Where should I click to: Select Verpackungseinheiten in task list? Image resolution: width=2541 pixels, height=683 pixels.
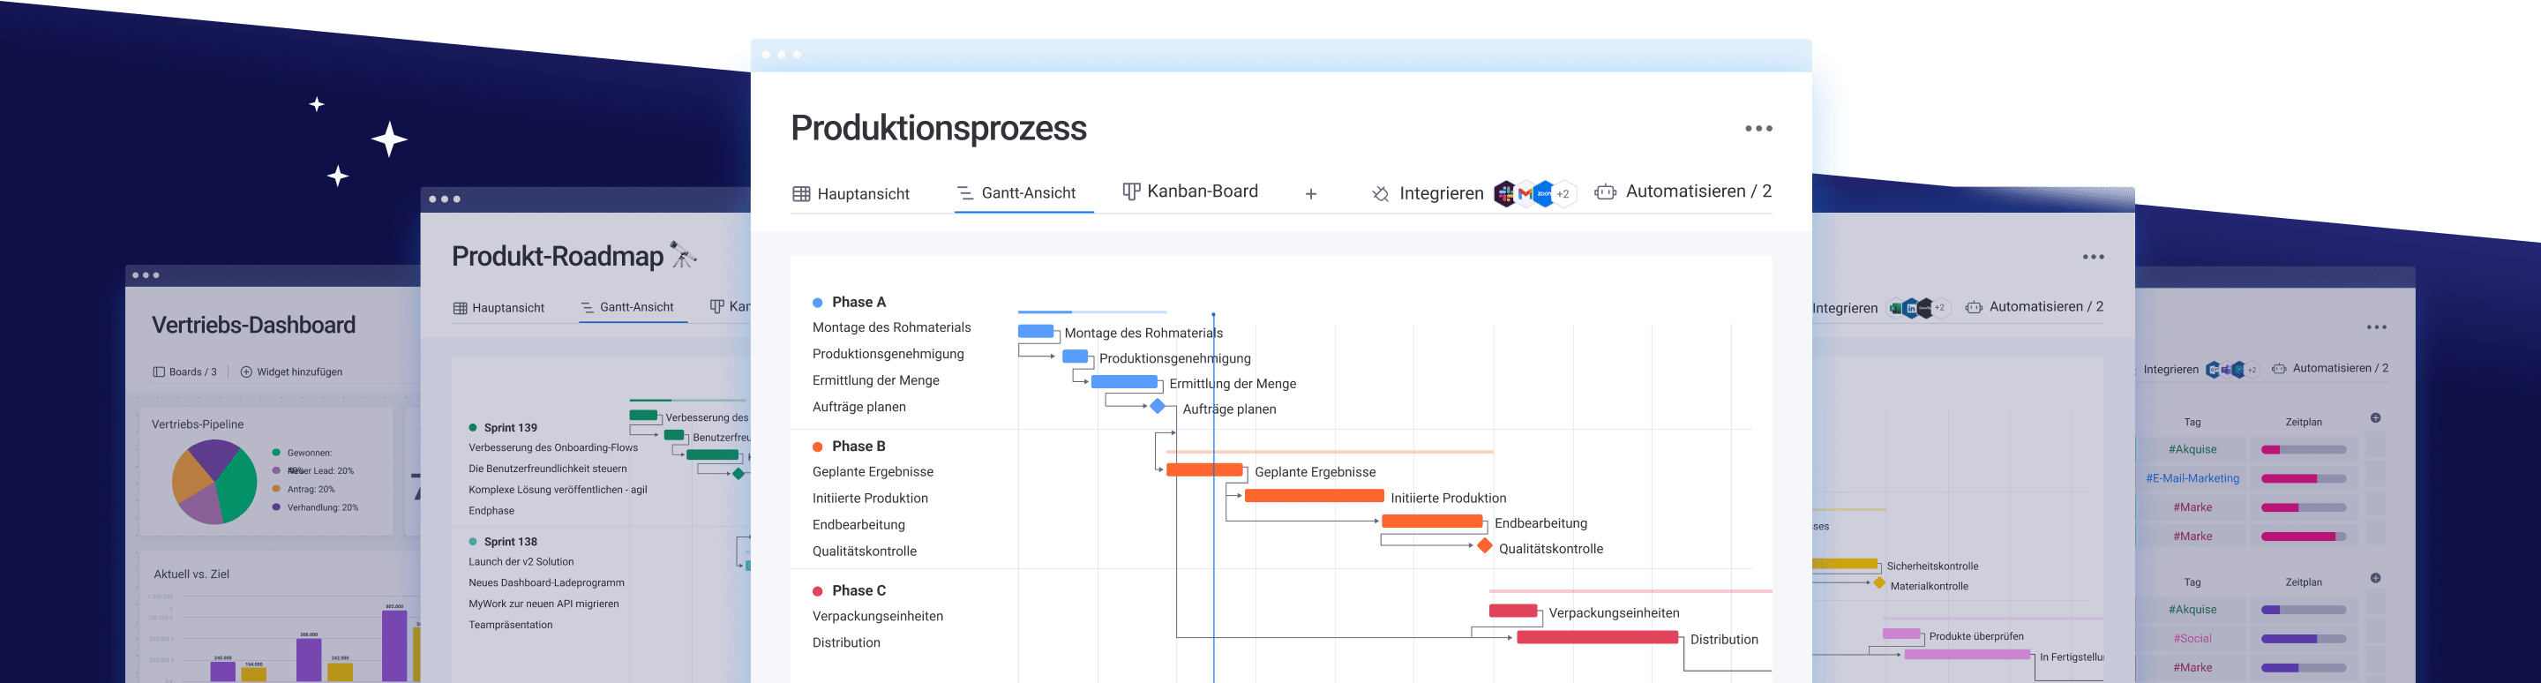(878, 616)
